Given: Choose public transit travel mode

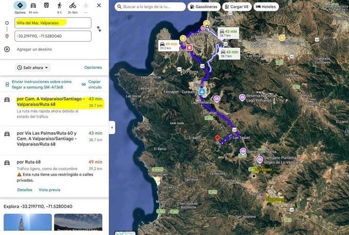Looking at the screenshot, I should tap(46, 6).
